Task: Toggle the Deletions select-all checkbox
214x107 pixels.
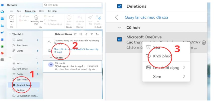Action: click(x=120, y=6)
